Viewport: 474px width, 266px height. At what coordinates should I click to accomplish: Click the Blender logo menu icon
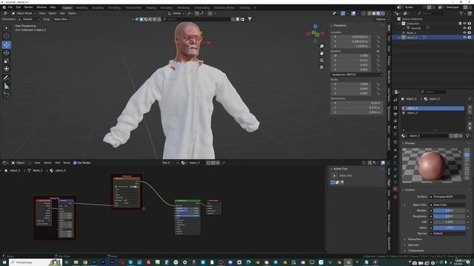click(x=4, y=7)
